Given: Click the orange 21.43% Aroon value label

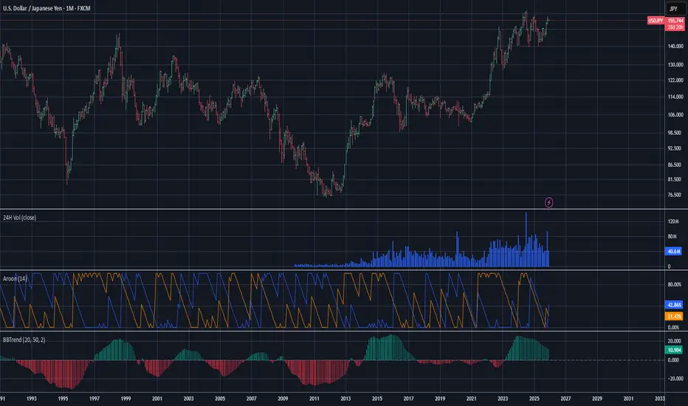Looking at the screenshot, I should [x=674, y=316].
